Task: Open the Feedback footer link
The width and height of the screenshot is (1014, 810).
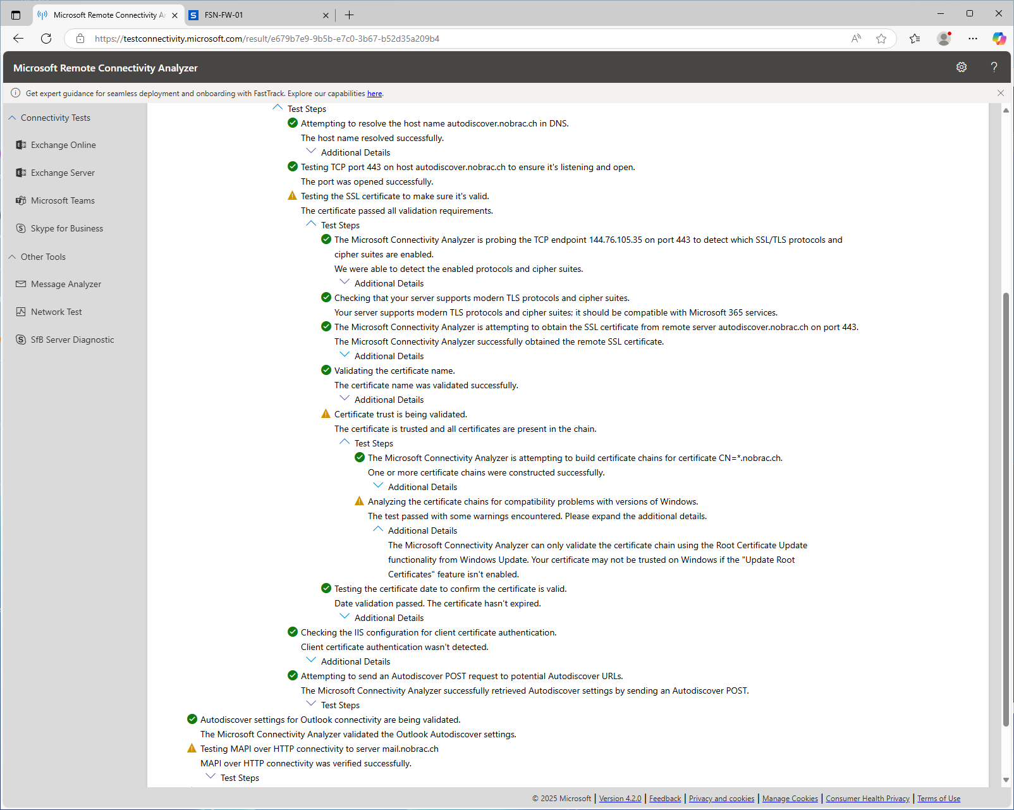Action: tap(665, 799)
